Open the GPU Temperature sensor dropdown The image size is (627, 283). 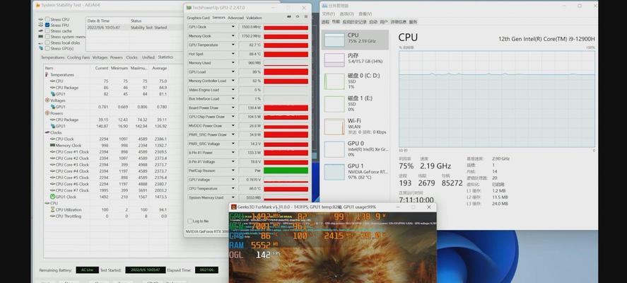coord(233,45)
